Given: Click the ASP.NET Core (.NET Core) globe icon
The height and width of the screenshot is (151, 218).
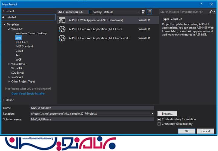Looking at the screenshot, I should click(62, 29).
